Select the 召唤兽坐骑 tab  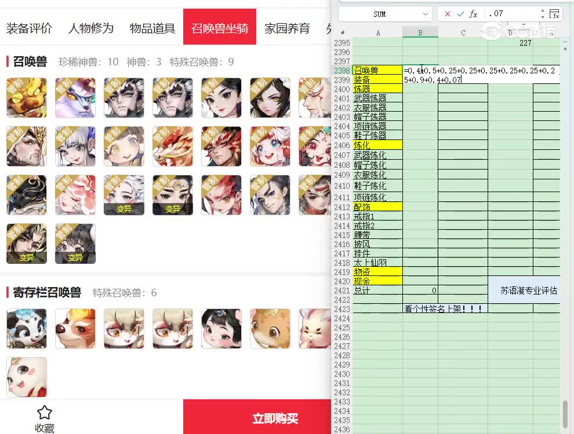pyautogui.click(x=220, y=27)
